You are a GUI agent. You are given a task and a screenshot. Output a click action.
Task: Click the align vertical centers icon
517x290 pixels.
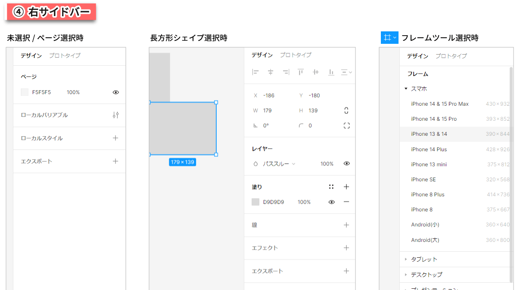click(x=315, y=72)
